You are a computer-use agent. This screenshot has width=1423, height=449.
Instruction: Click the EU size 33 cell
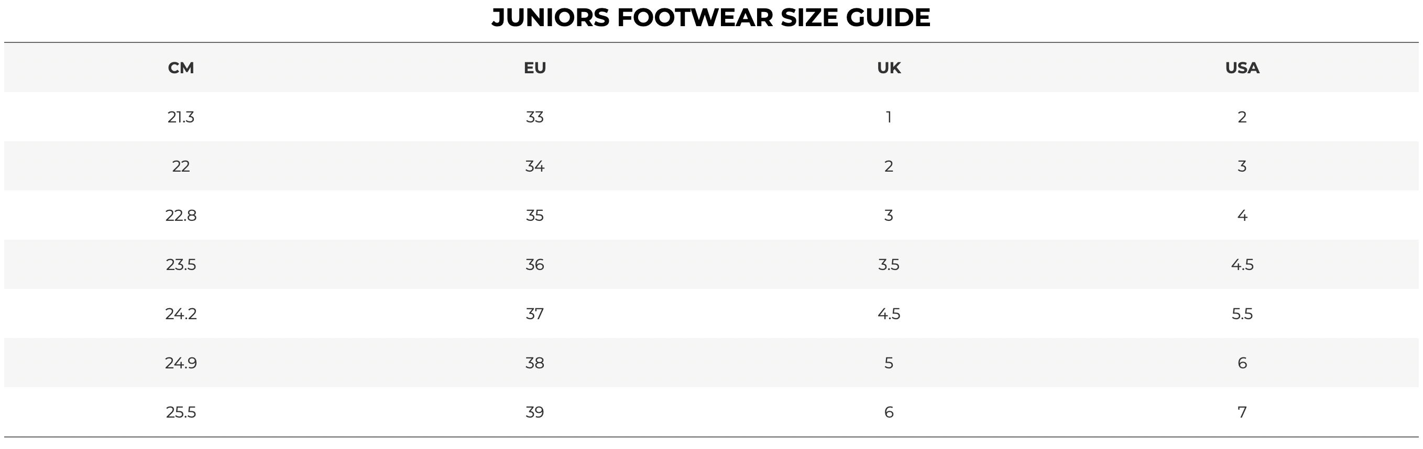[534, 117]
